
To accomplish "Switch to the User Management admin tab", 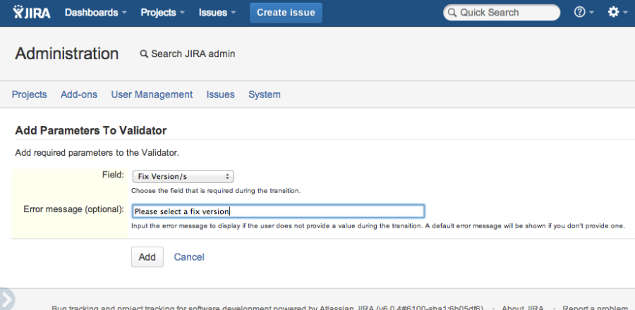I will [x=152, y=94].
